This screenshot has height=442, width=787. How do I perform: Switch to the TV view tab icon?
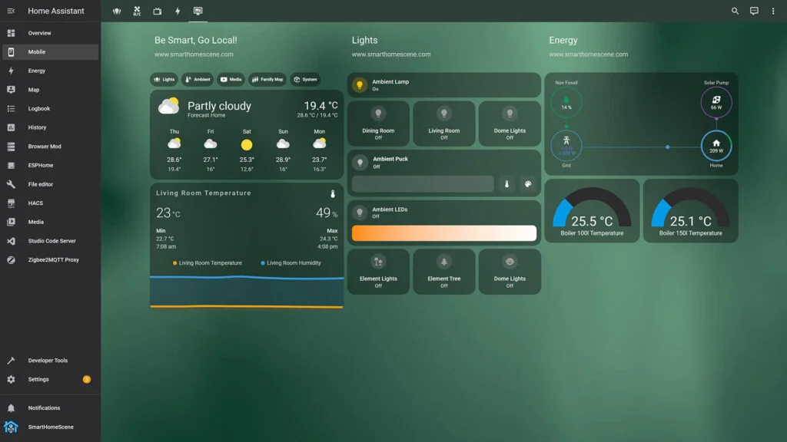(158, 12)
